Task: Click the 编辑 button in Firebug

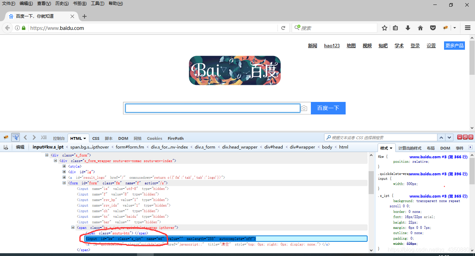Action: pyautogui.click(x=20, y=147)
